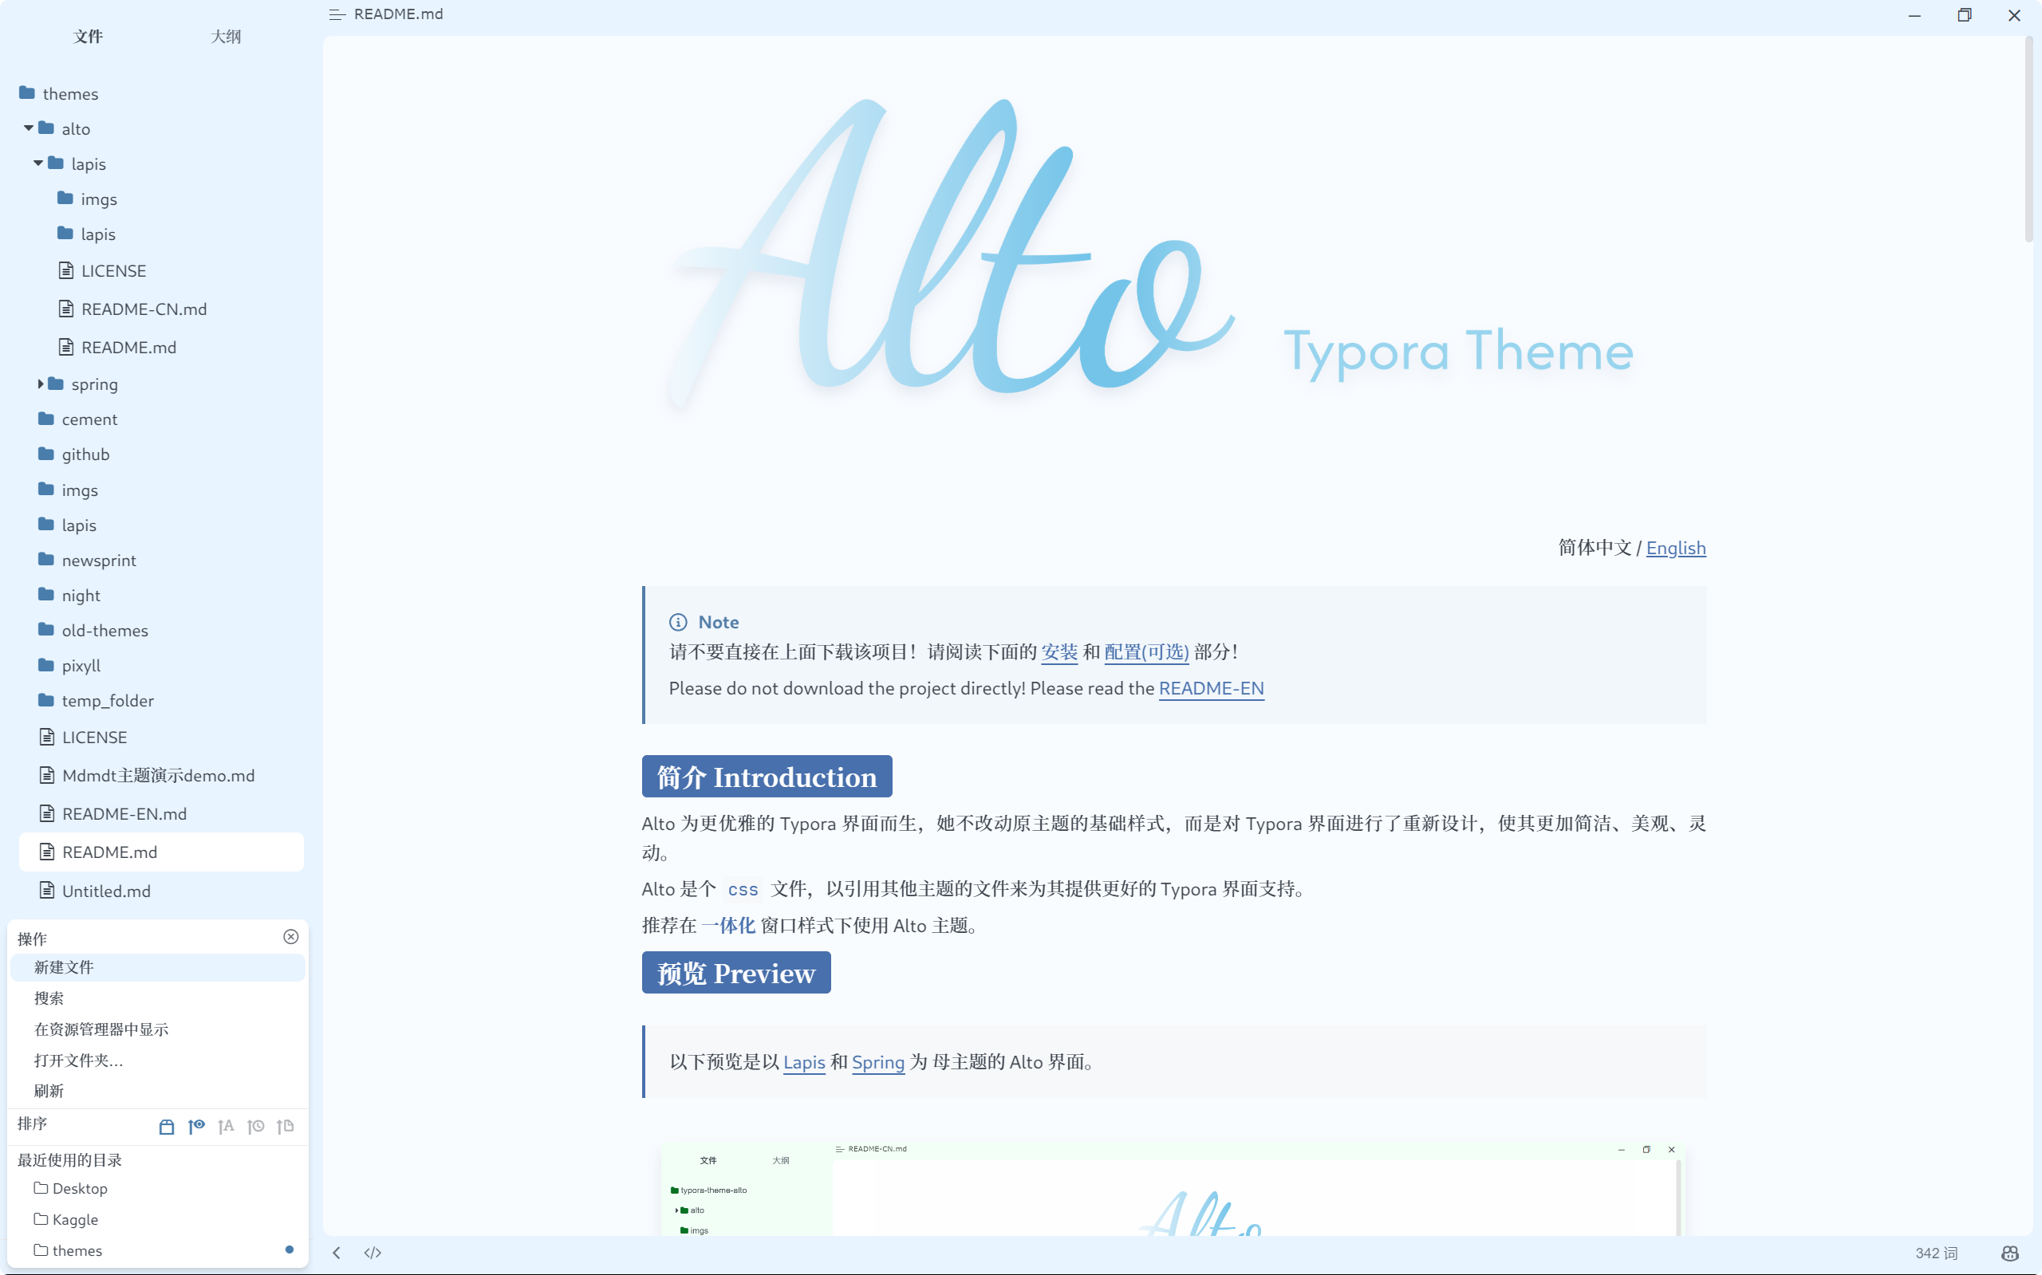Screen dimensions: 2042x1275
Task: Toggle folders-first grouping sort icon
Action: point(167,1127)
